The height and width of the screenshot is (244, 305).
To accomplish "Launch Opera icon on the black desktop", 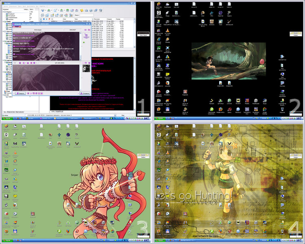I will (x=229, y=110).
